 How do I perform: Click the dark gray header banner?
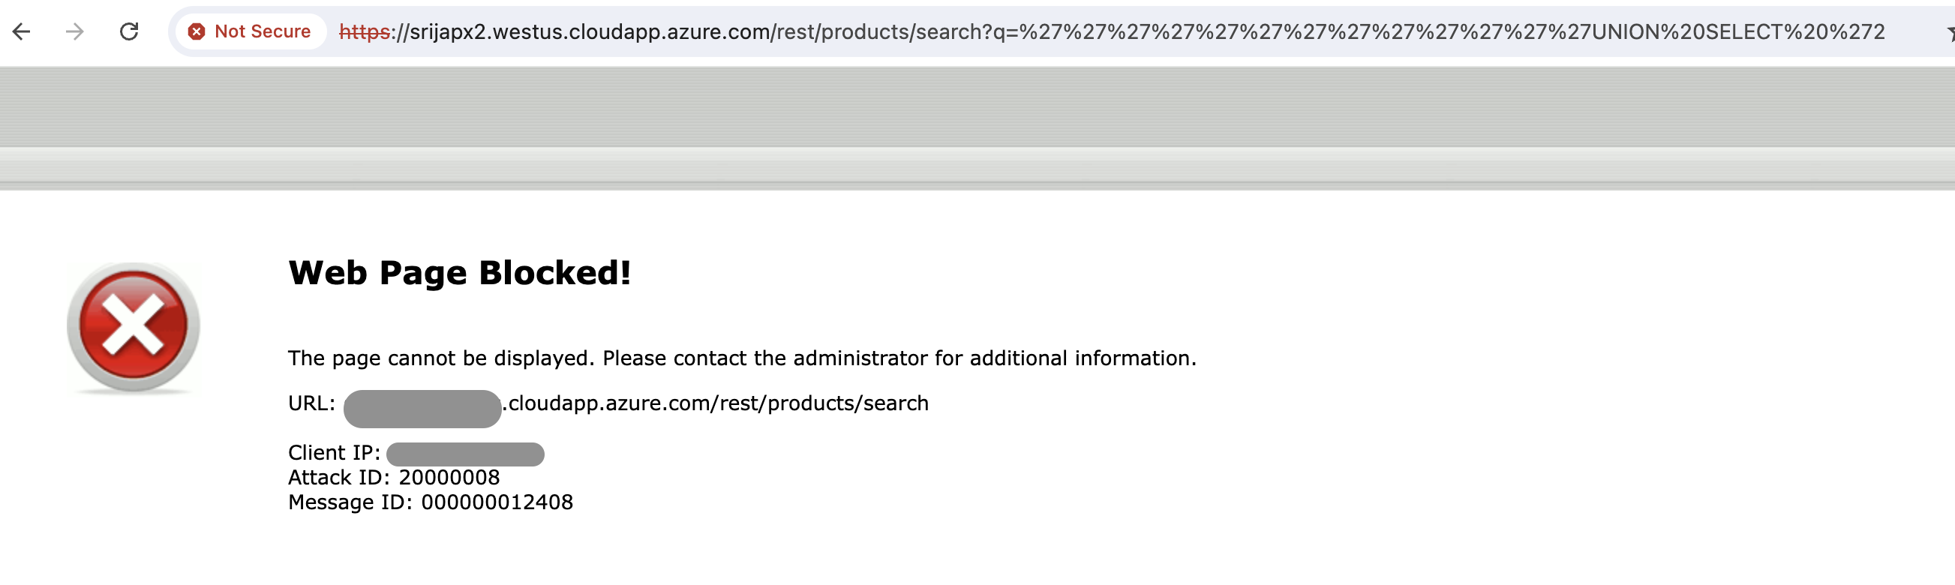977,107
